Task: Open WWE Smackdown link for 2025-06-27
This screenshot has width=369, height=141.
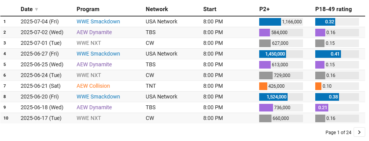Action: (x=98, y=54)
